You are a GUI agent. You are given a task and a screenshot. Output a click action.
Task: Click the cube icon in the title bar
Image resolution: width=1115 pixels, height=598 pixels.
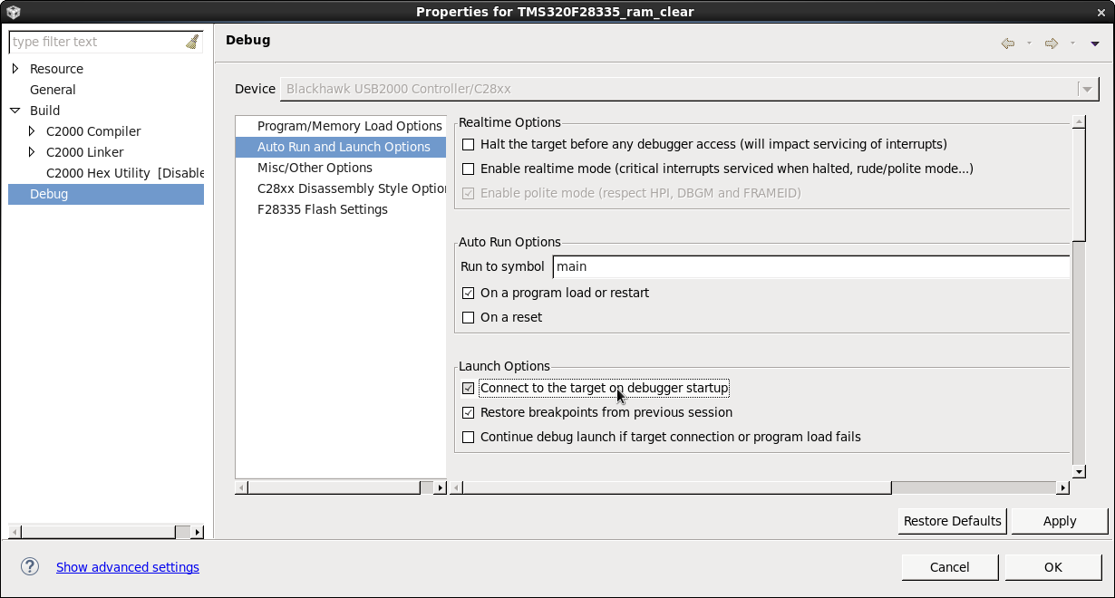[x=13, y=12]
